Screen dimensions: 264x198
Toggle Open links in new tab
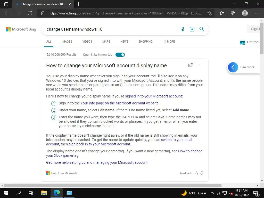pos(120,55)
